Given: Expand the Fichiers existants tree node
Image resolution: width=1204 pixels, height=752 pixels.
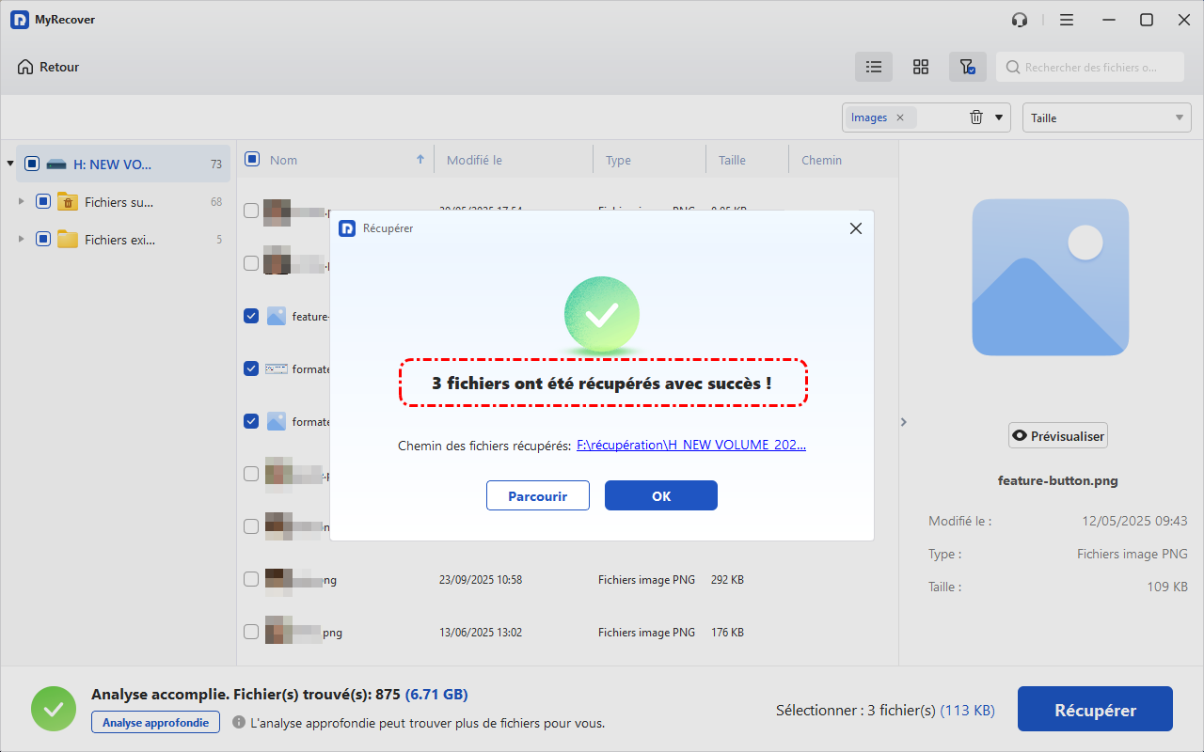Looking at the screenshot, I should (22, 240).
